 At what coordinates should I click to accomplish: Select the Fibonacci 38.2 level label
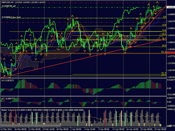[164, 39]
